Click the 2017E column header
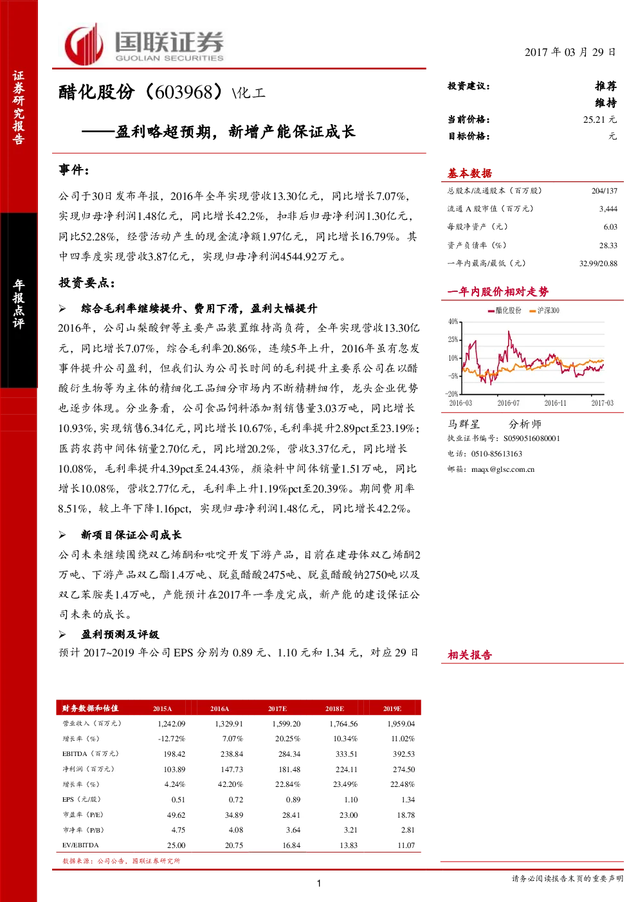Viewport: 638px width, 902px height. pos(277,708)
